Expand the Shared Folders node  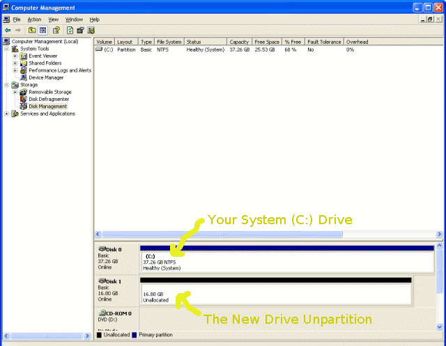(x=15, y=63)
